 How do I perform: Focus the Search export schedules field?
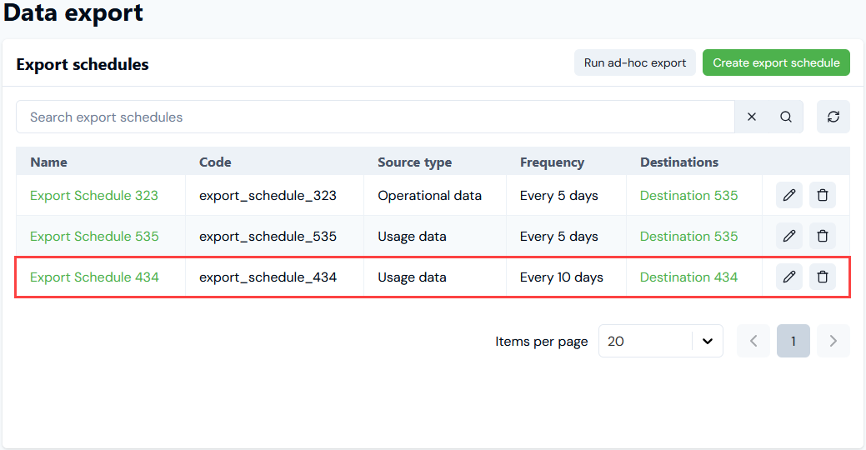(x=376, y=117)
